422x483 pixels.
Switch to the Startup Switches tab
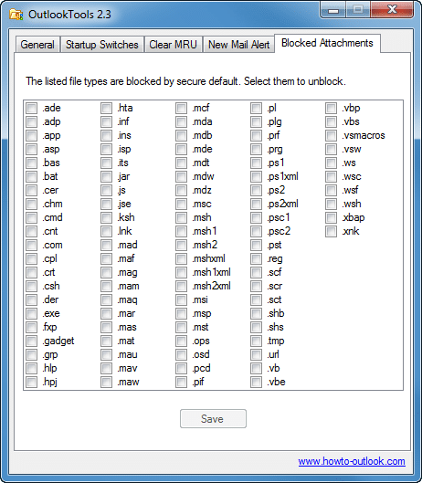click(102, 45)
